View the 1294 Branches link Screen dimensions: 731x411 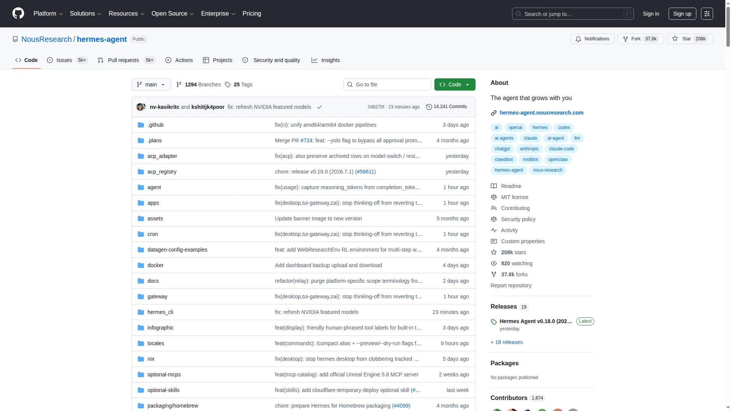(198, 84)
